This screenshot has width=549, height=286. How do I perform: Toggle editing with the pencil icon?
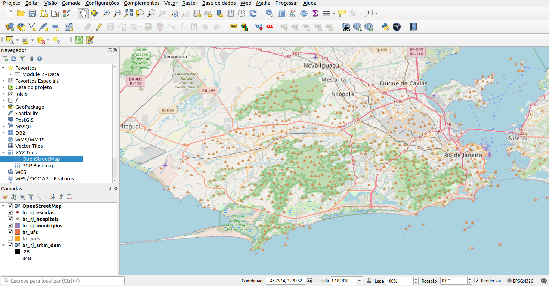point(99,27)
